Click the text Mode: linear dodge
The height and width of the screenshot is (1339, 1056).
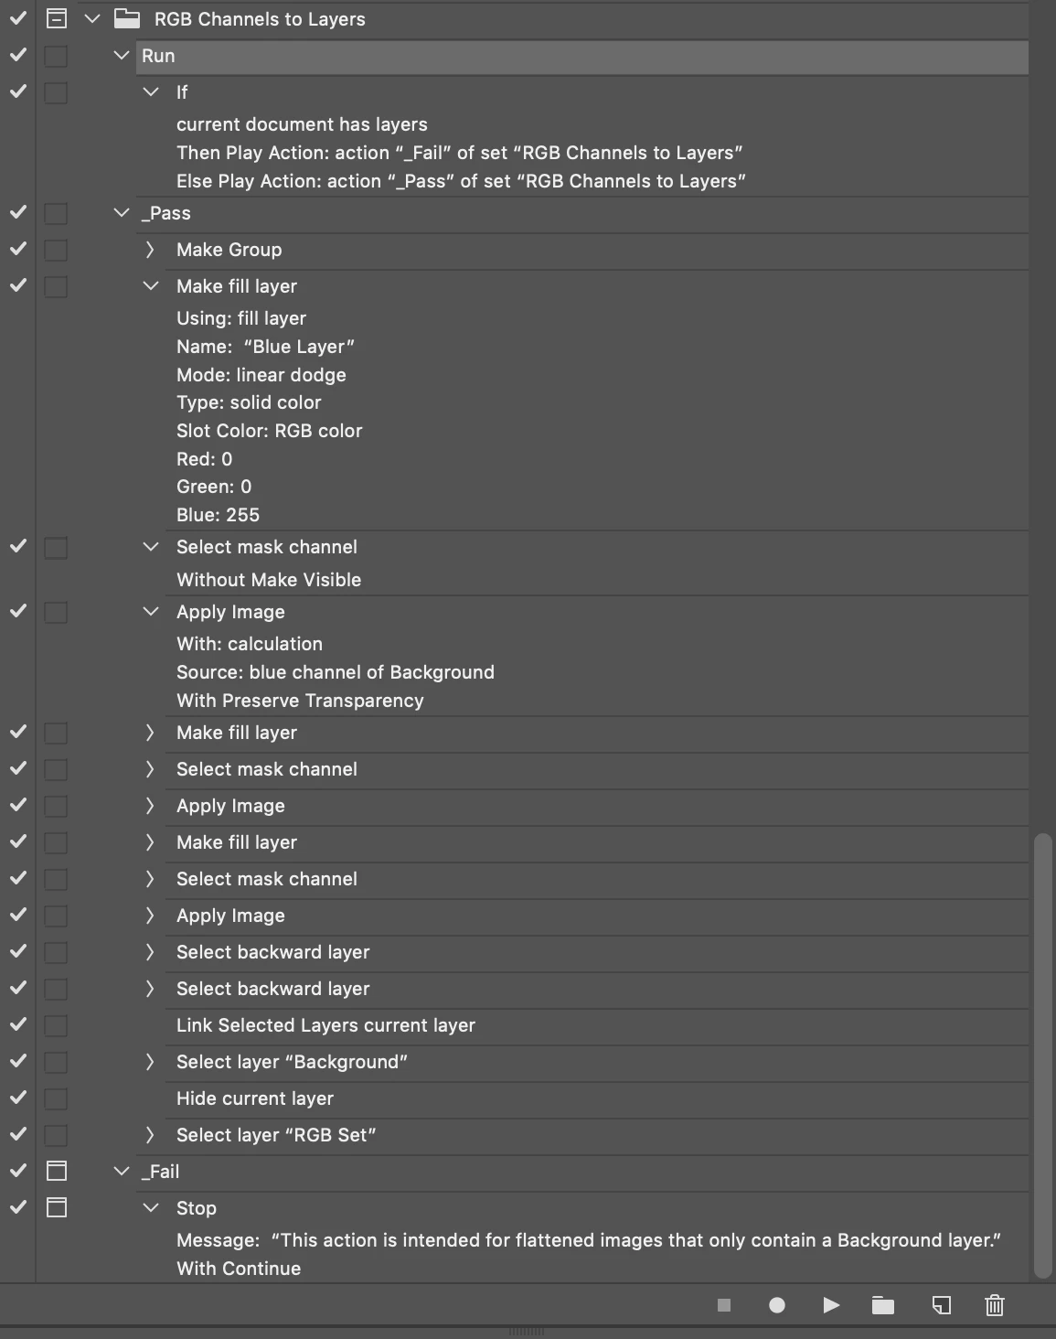pos(261,375)
